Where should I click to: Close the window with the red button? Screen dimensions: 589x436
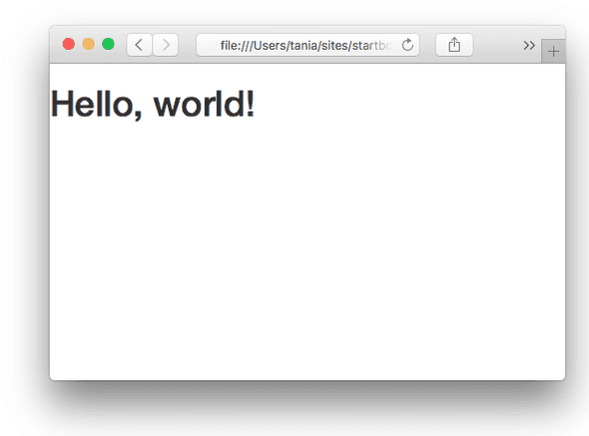[69, 44]
